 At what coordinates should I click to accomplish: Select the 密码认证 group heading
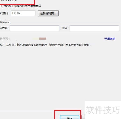(x=5, y=22)
